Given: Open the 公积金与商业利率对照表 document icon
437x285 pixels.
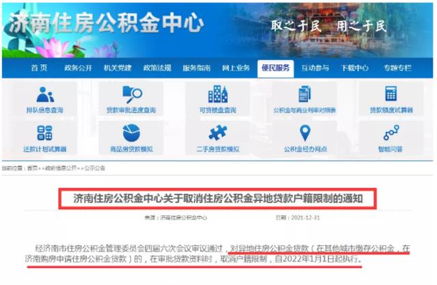Looking at the screenshot, I should tap(305, 94).
